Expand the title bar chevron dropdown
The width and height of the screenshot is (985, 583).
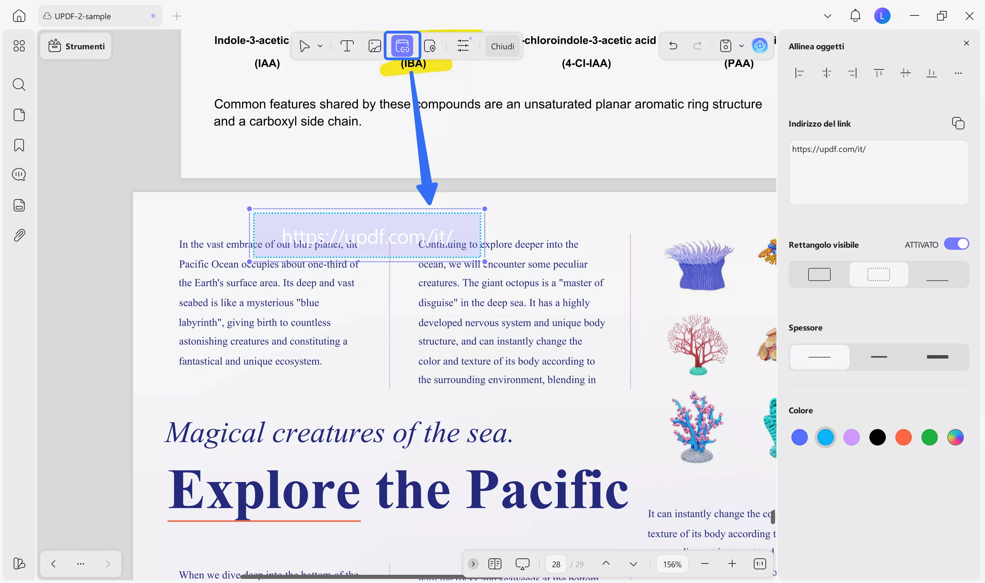(827, 16)
